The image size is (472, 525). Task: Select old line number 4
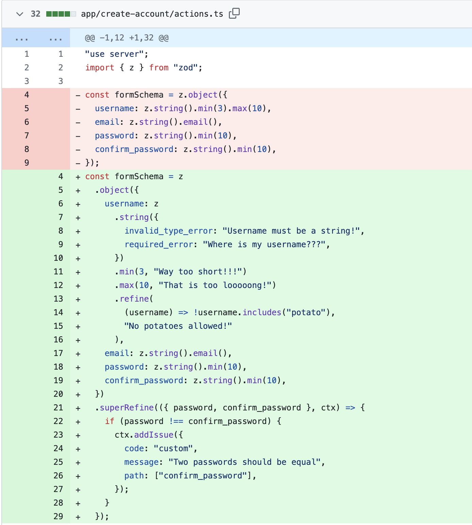coord(27,95)
